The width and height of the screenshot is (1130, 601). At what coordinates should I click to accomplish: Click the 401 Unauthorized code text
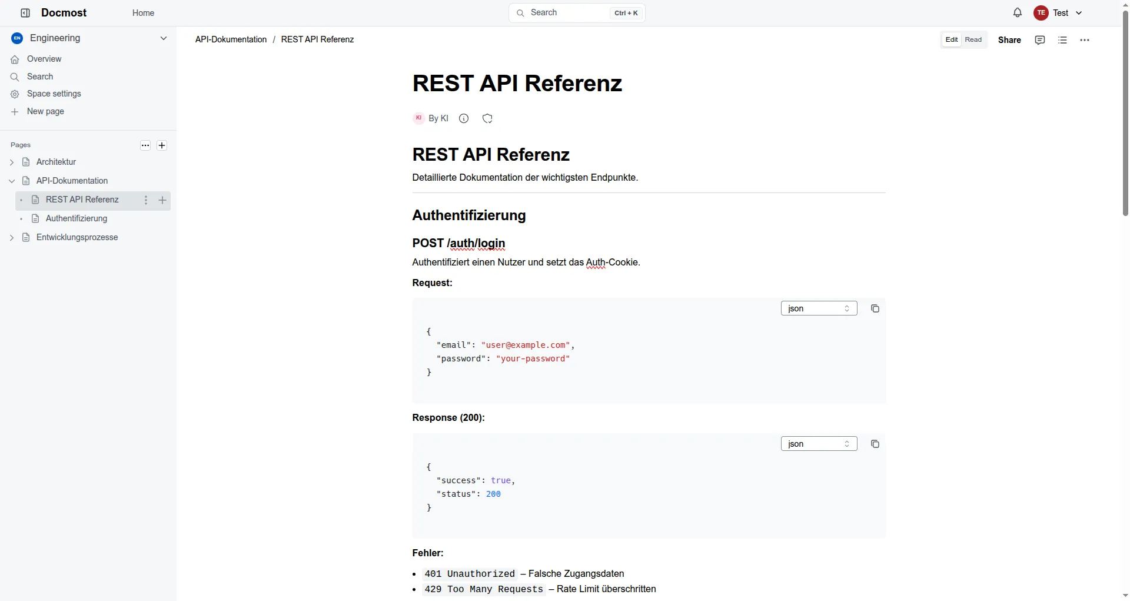tap(470, 574)
